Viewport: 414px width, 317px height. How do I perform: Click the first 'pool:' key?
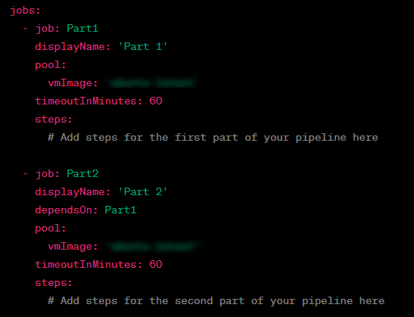click(x=51, y=65)
